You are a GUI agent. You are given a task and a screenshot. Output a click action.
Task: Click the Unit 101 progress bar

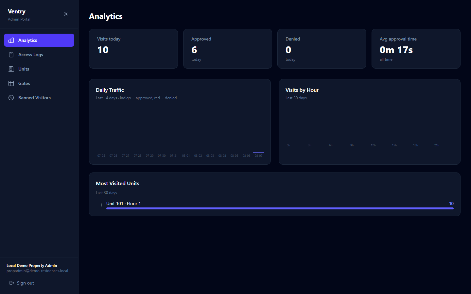tap(280, 208)
